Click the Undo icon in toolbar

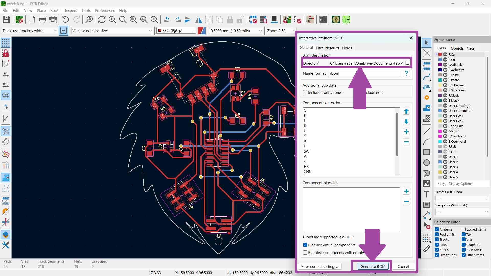[x=65, y=20]
